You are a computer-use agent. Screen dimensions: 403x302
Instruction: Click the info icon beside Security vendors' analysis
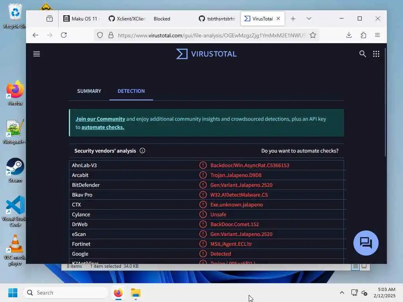(142, 151)
